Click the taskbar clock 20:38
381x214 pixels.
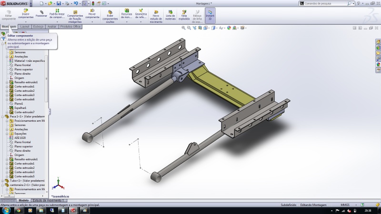(368, 211)
